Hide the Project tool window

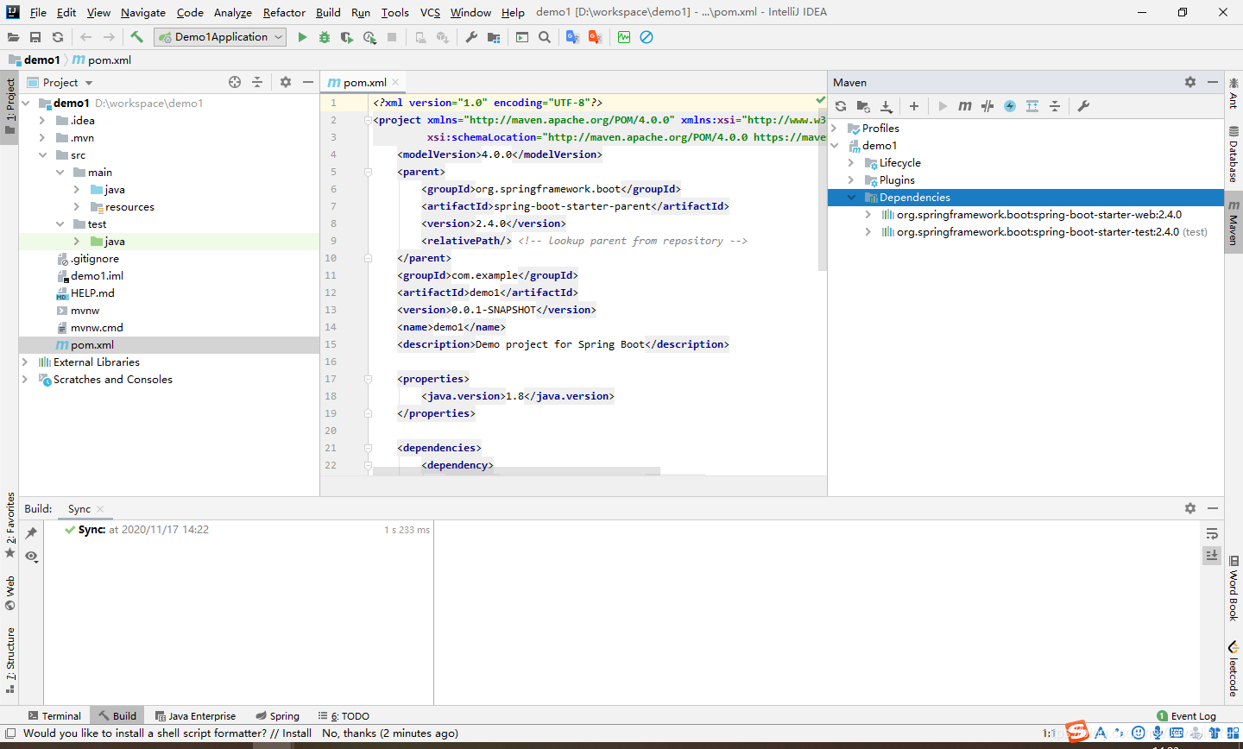point(308,82)
